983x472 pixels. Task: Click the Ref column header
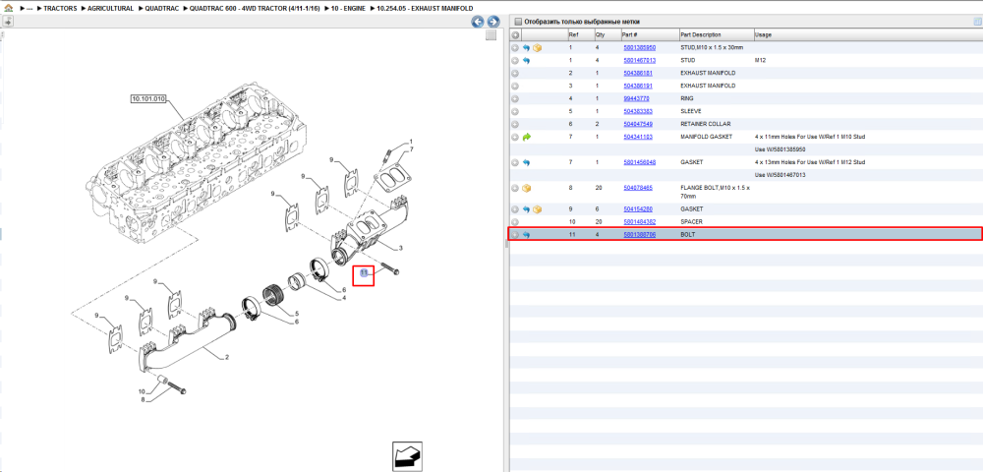pyautogui.click(x=581, y=35)
